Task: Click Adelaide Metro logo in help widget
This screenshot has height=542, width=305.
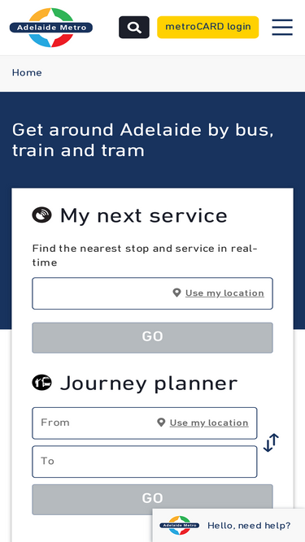Action: click(x=179, y=526)
